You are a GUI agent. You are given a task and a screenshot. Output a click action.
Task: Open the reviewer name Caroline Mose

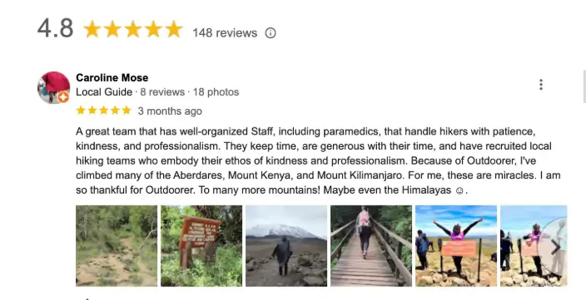coord(112,77)
